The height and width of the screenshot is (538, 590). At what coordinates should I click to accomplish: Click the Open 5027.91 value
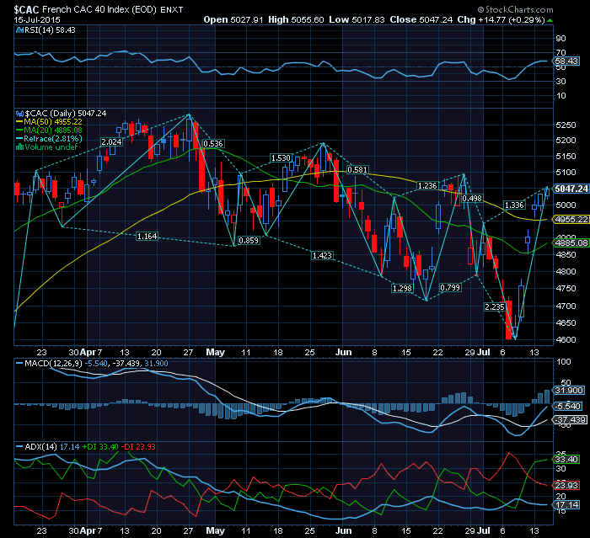coord(233,19)
